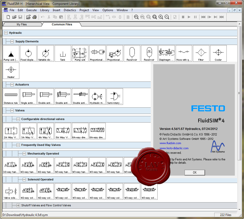Screen dimensions: 244x219
Task: Select the Hydraulic motor component
Action: click(x=97, y=97)
